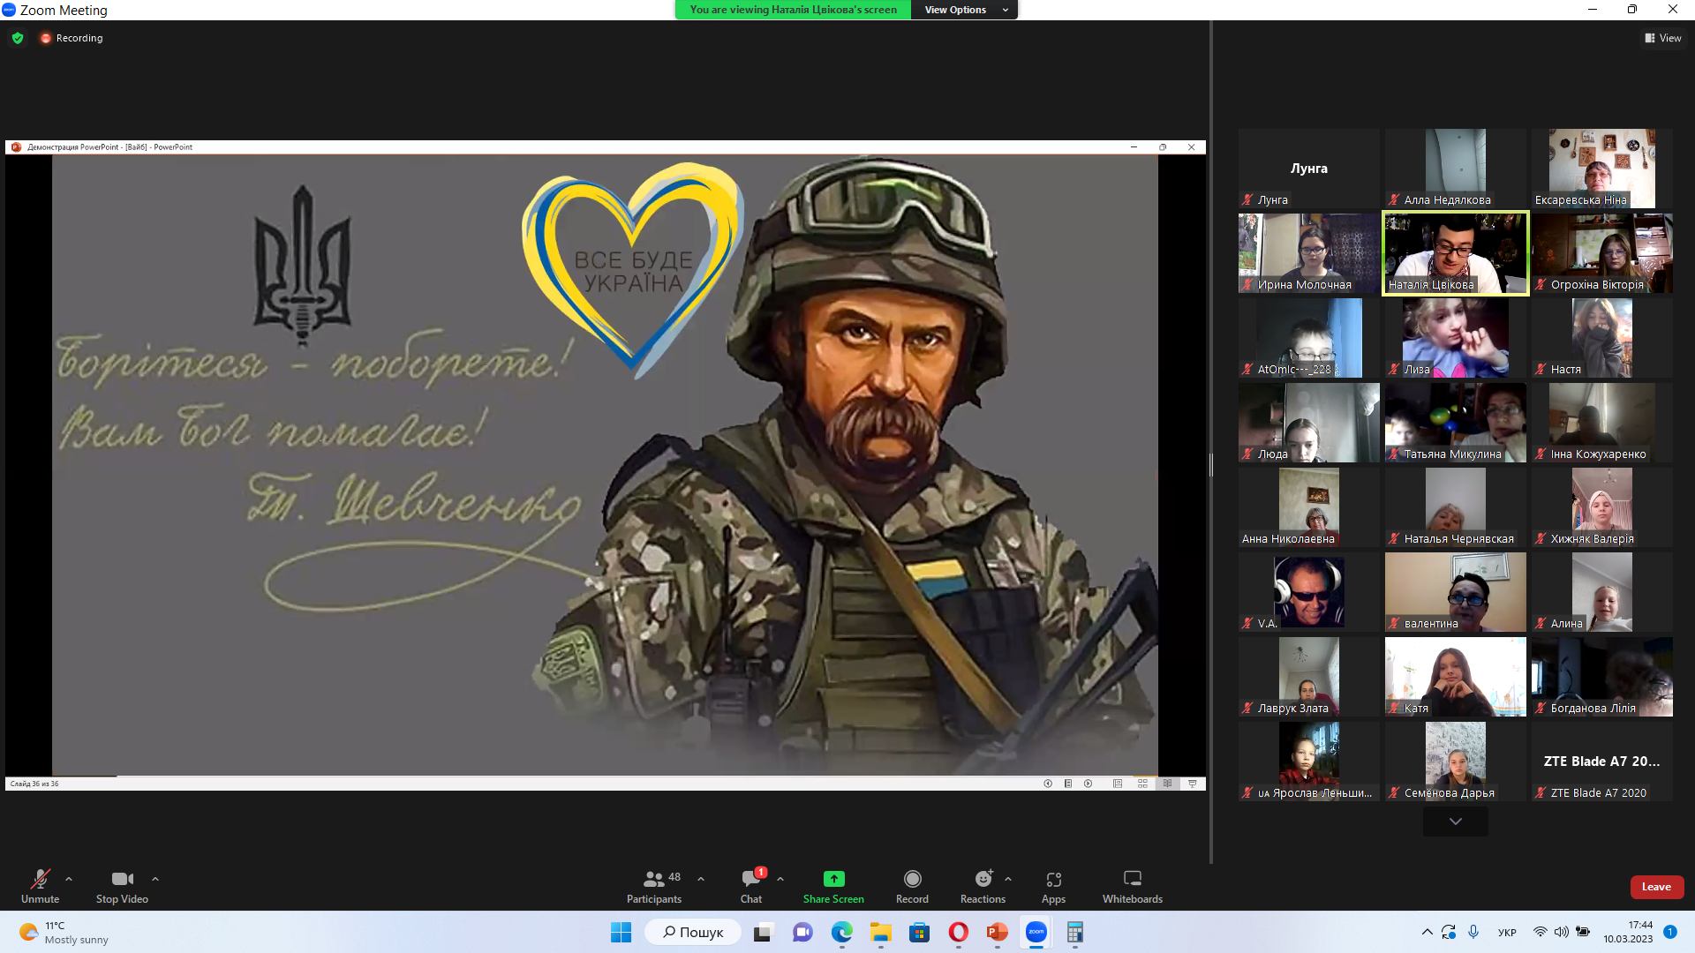This screenshot has width=1695, height=953.
Task: Open Microsoft Edge from taskbar
Action: coord(841,932)
